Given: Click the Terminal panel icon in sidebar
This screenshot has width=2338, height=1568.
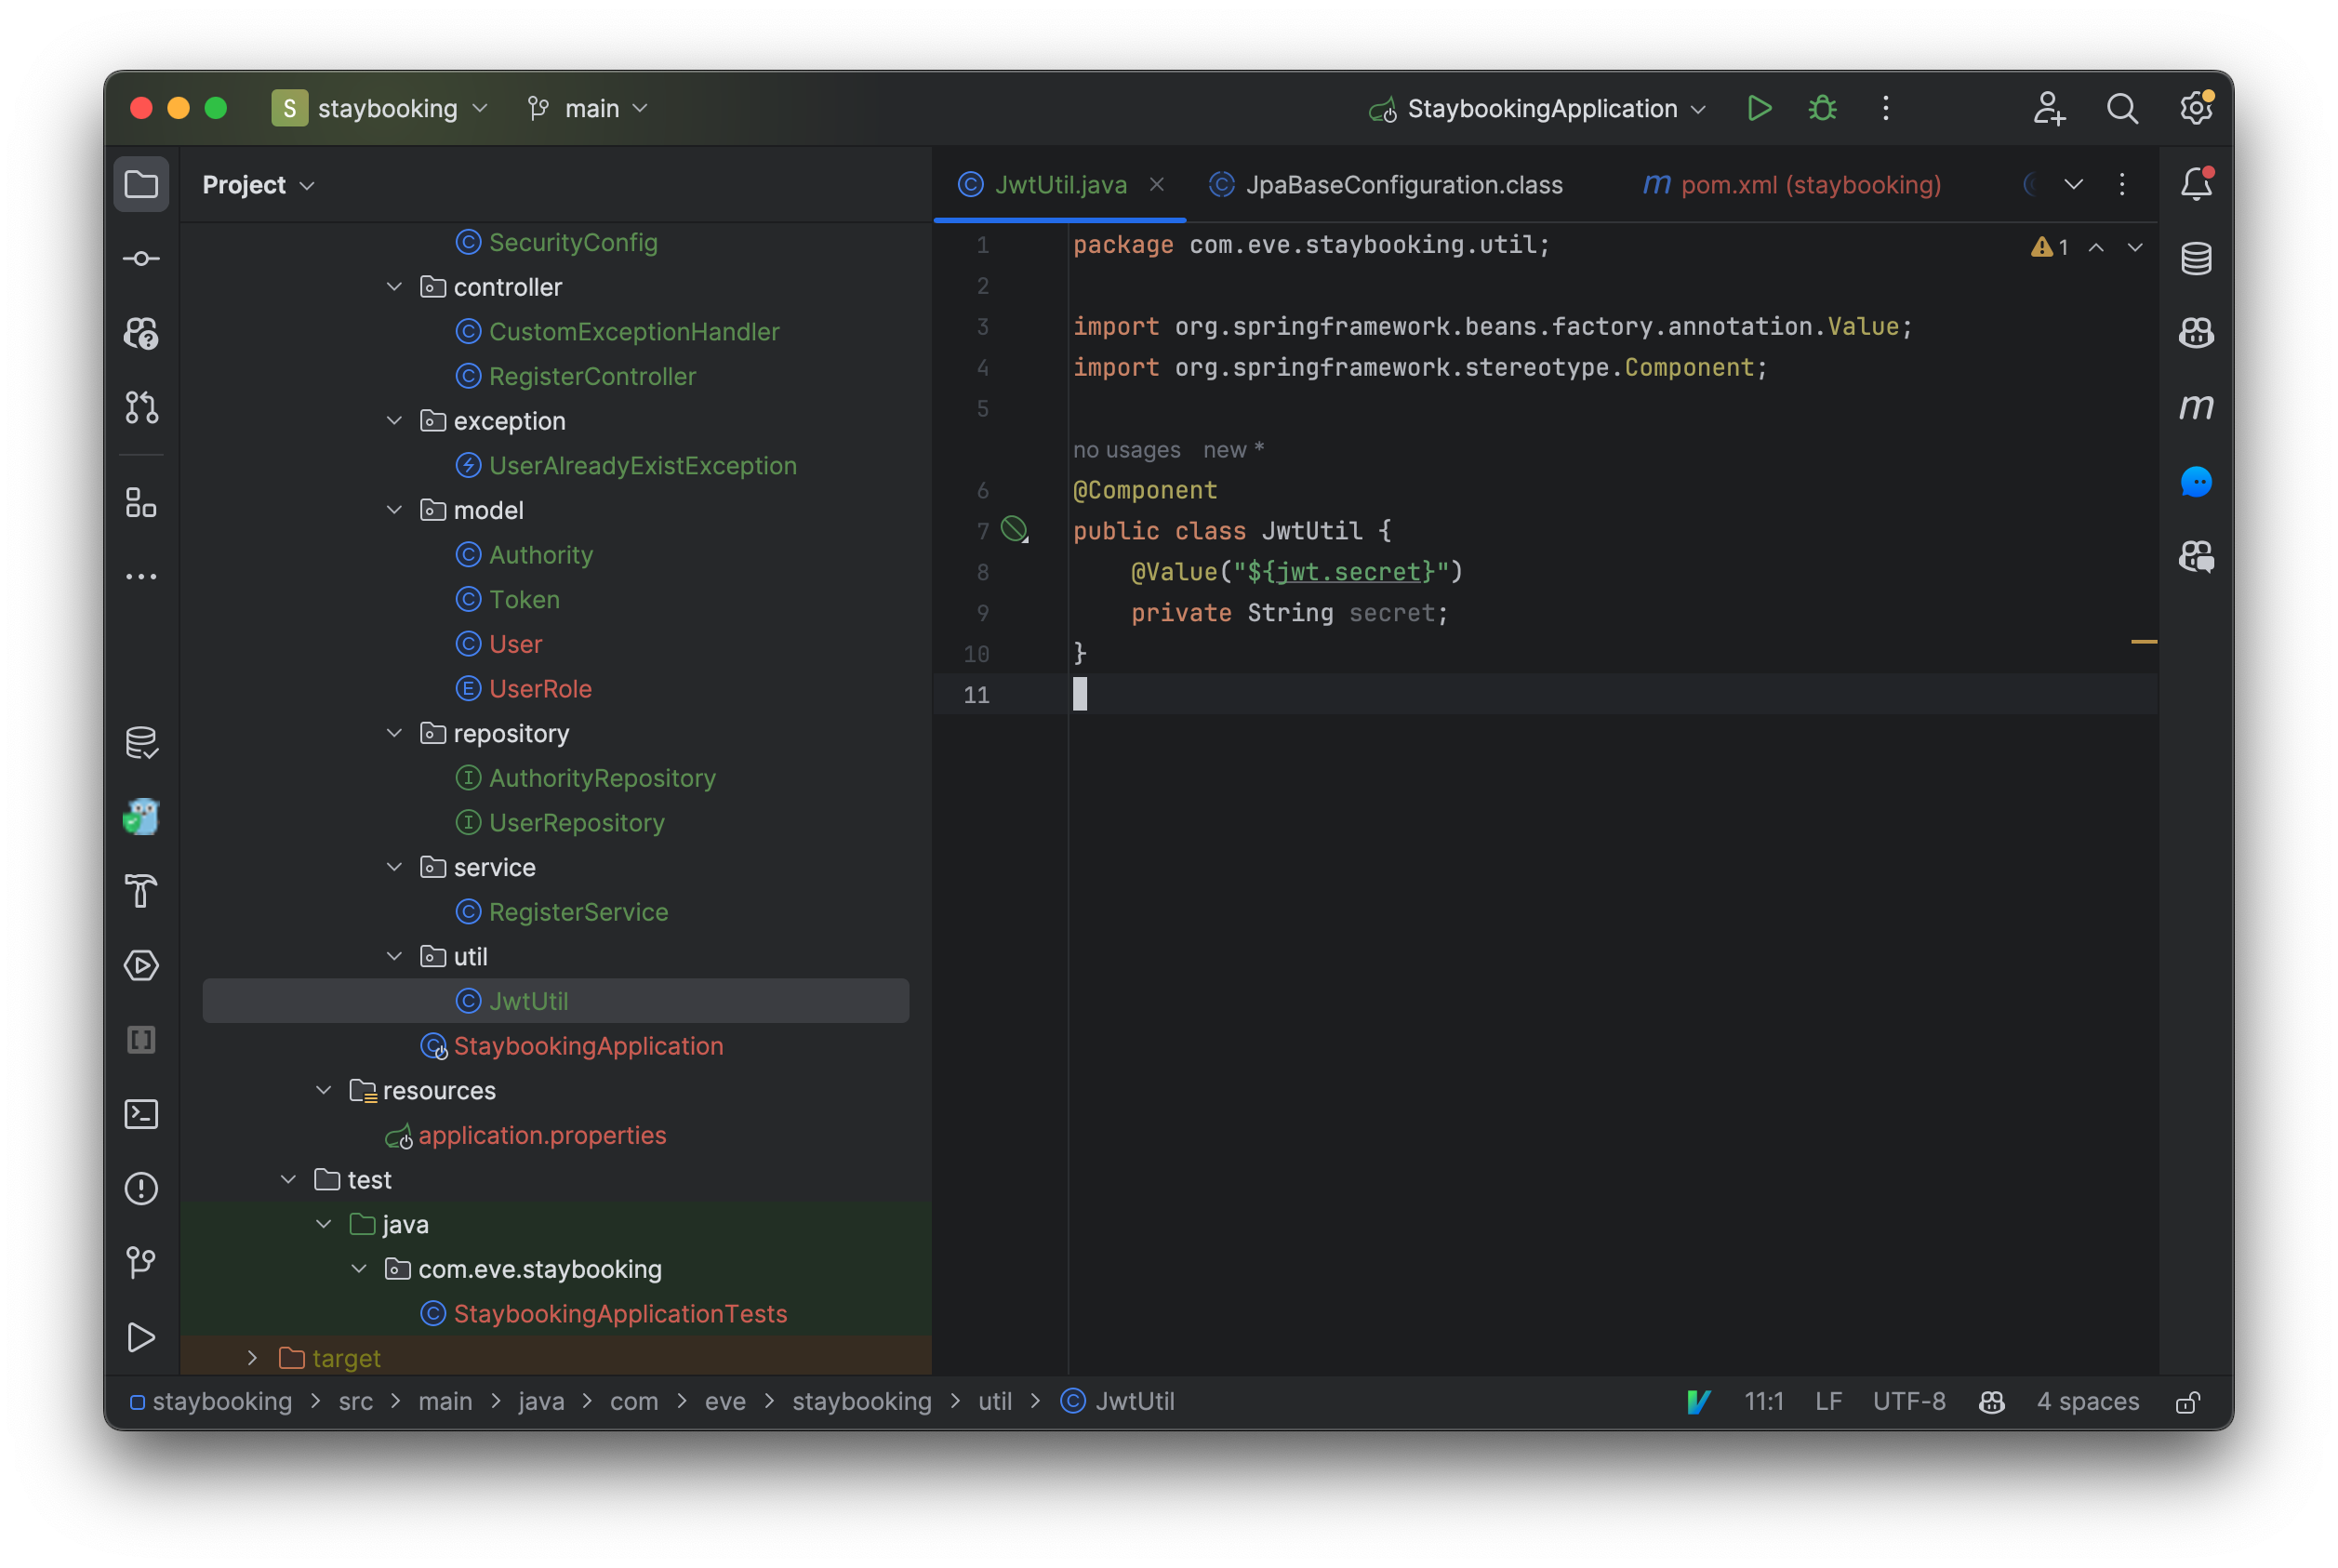Looking at the screenshot, I should 147,1113.
